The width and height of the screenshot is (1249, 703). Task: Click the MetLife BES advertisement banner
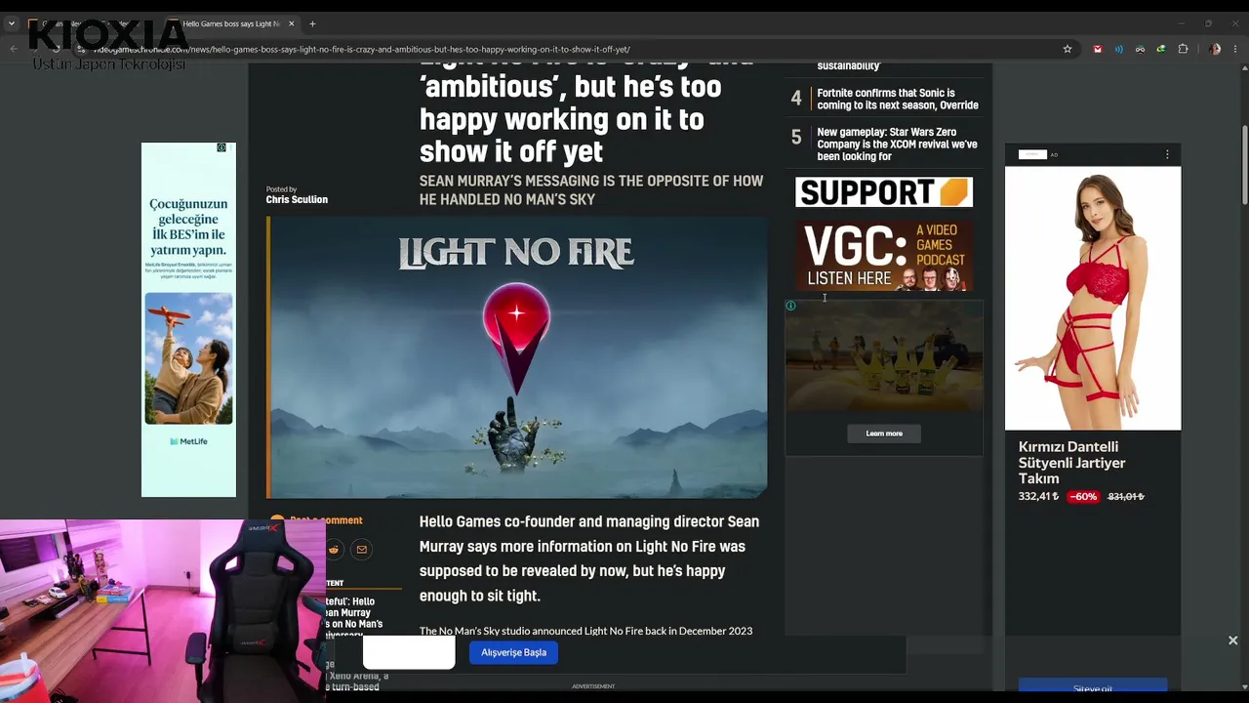pos(188,320)
